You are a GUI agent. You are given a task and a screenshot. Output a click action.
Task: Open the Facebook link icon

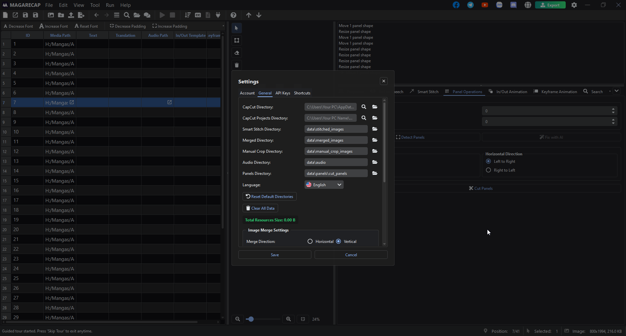(x=456, y=5)
